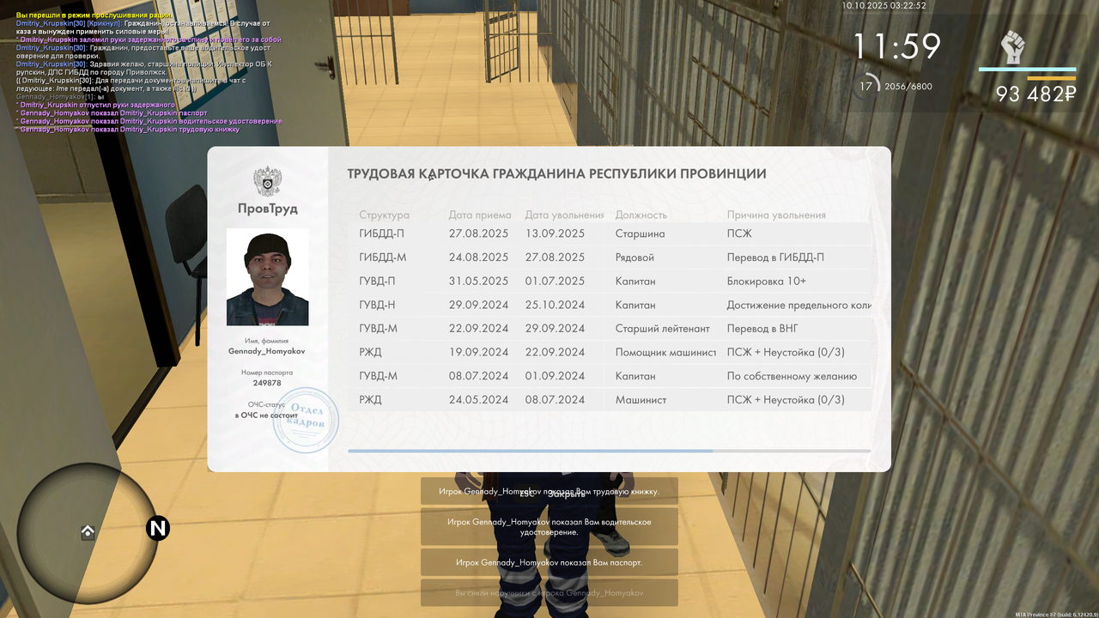1099x618 pixels.
Task: Click hire date 08.07.2024
Action: [x=478, y=376]
